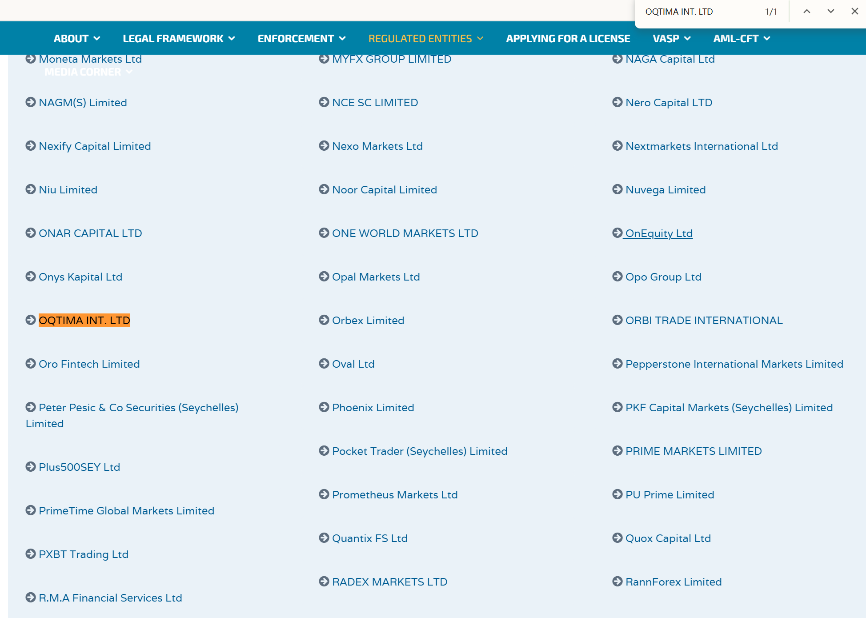
Task: Jump to next find-in-page match
Action: click(x=831, y=12)
